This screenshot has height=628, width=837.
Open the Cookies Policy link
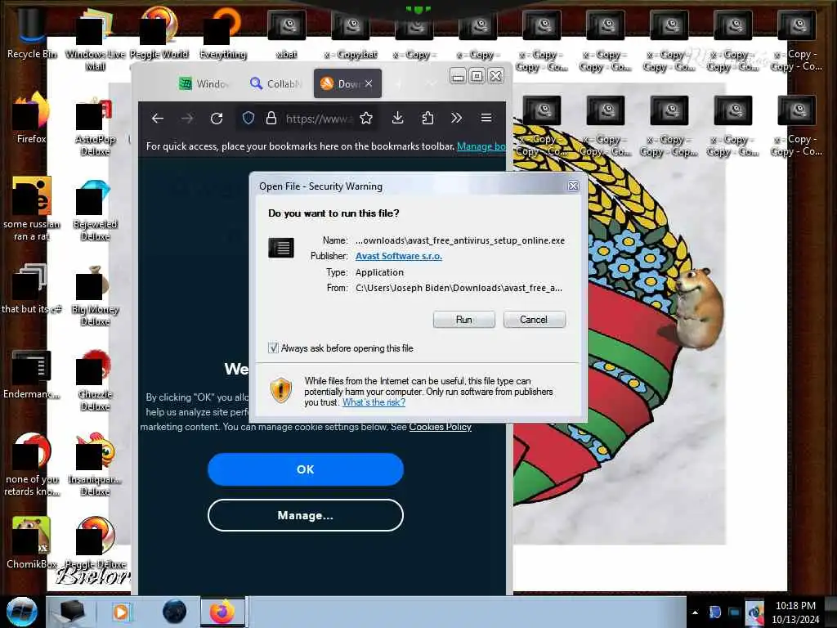[x=441, y=427]
